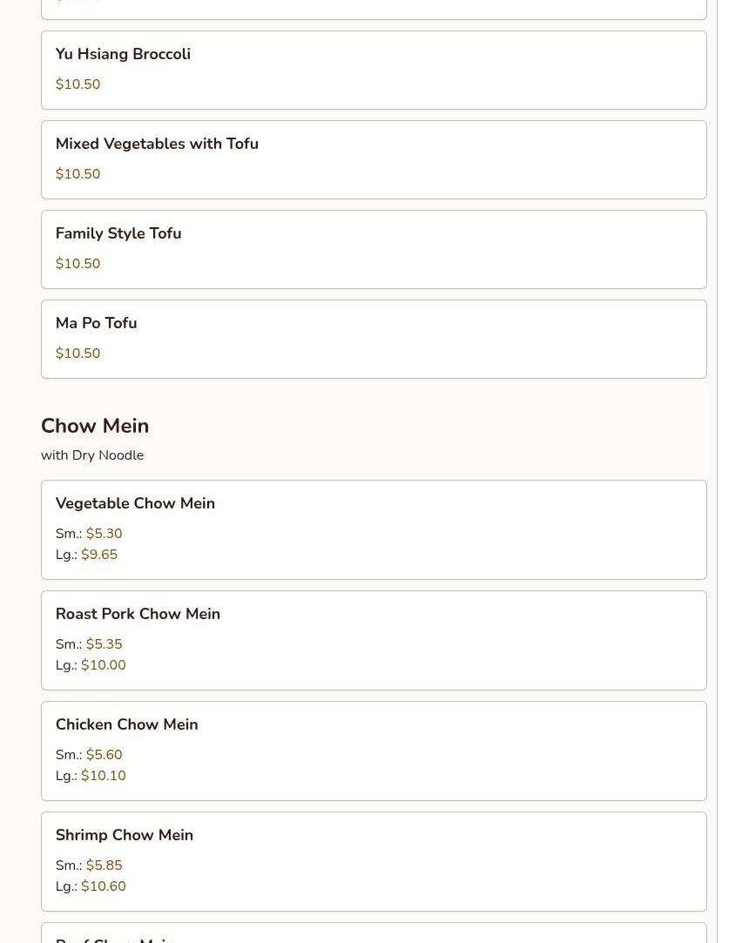The width and height of the screenshot is (735, 943).
Task: Pick Chicken Chow Mein large price $10.10
Action: click(x=104, y=776)
